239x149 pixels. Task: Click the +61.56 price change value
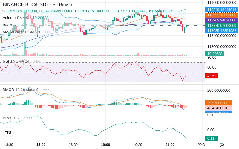coord(159,11)
